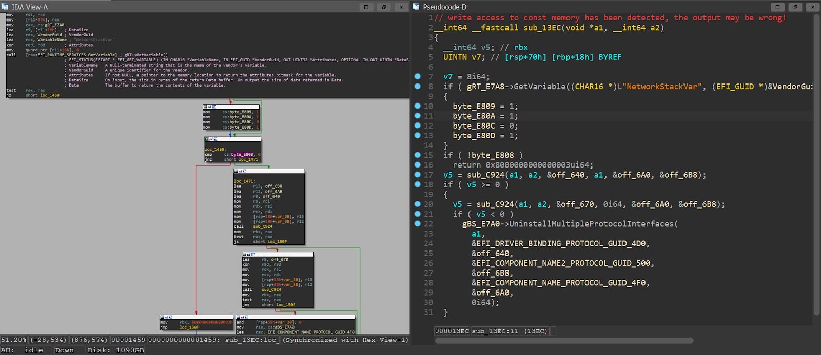This screenshot has width=821, height=355.
Task: Toggle breakpoint dot on pseudocode line 11
Action: point(418,116)
